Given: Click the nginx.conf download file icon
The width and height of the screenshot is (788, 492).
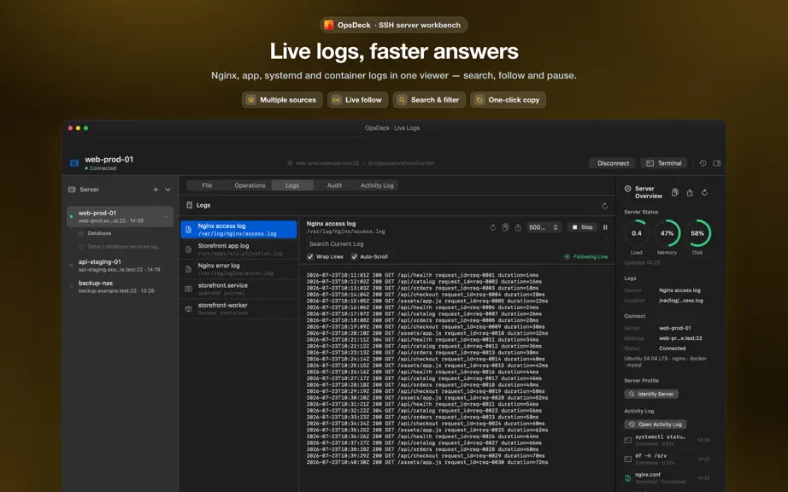Looking at the screenshot, I should pyautogui.click(x=627, y=478).
